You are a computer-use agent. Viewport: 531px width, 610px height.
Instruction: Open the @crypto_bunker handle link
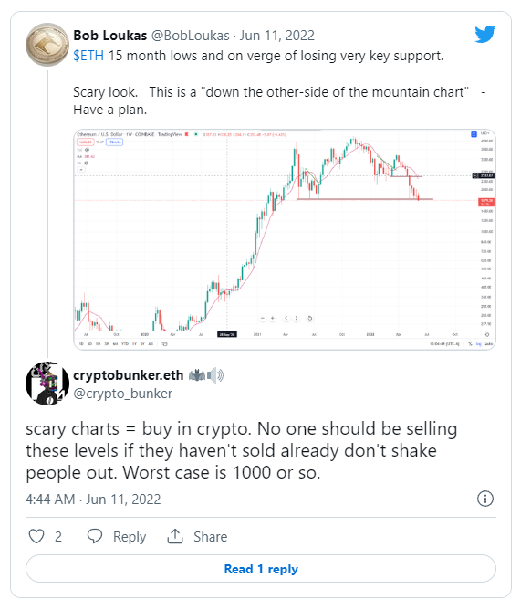(x=123, y=394)
